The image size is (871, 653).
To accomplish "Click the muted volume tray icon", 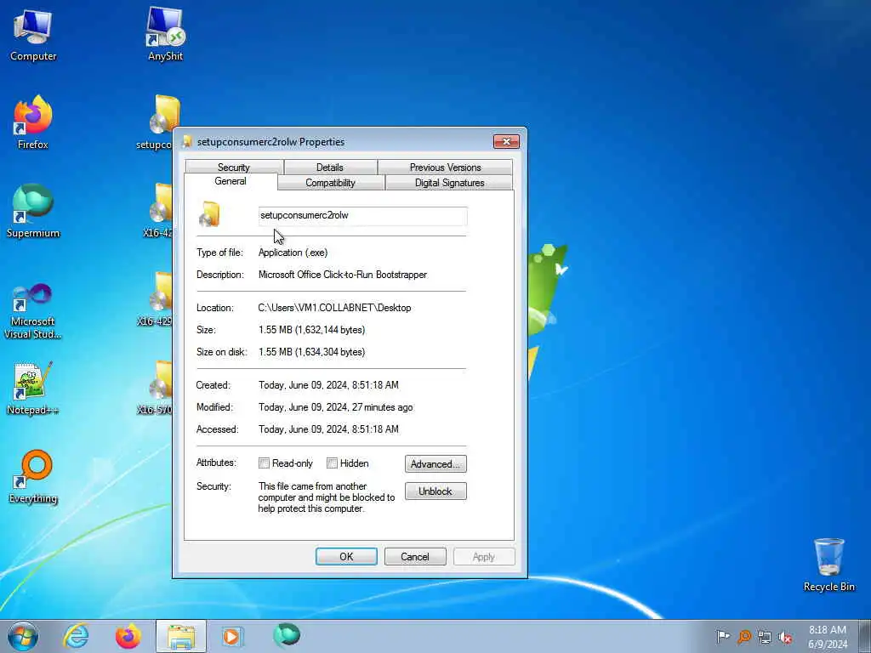I will (785, 637).
